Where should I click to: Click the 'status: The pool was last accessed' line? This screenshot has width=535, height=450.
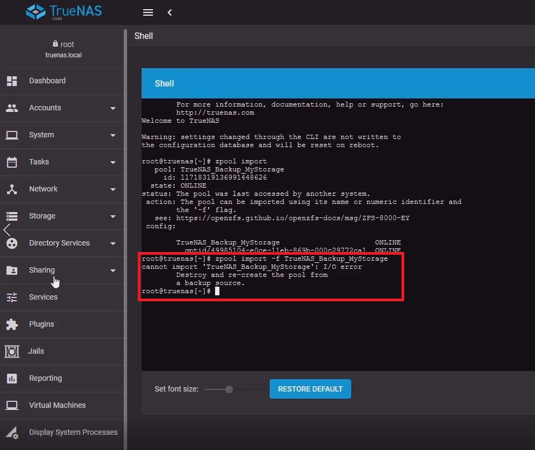256,194
